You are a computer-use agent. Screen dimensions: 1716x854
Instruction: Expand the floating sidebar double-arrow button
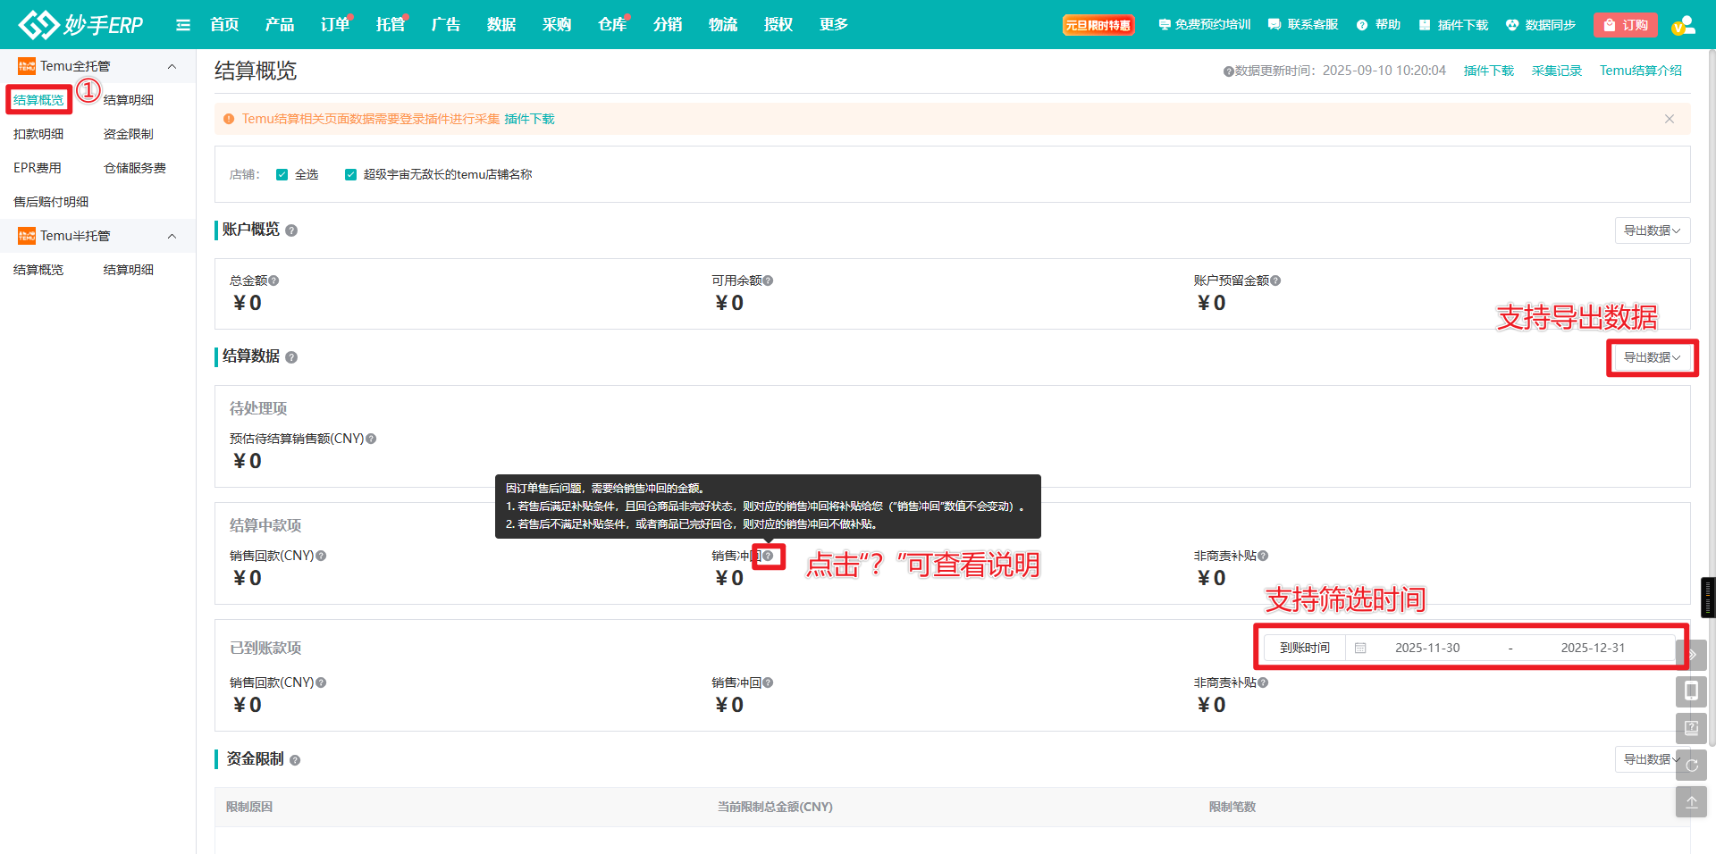1691,655
